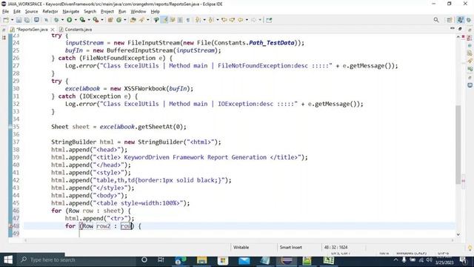Image resolution: width=474 pixels, height=267 pixels.
Task: Switch to the Constants.java editor tab
Action: [x=76, y=30]
